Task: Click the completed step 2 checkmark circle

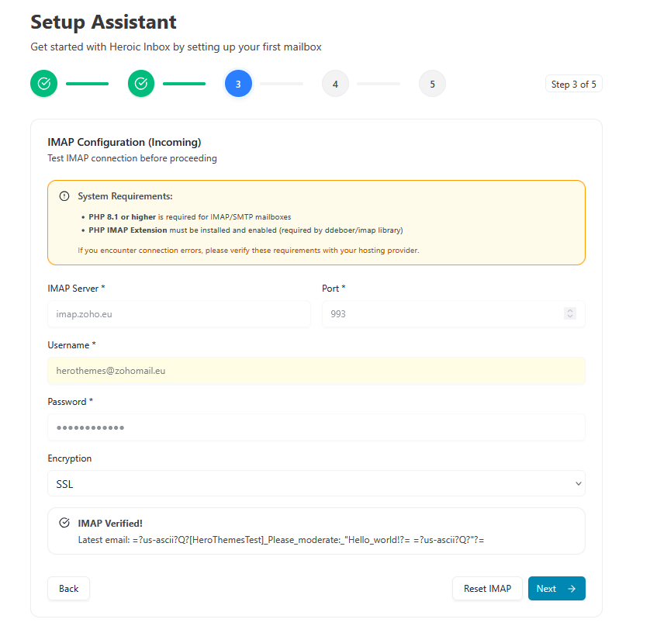Action: [141, 84]
